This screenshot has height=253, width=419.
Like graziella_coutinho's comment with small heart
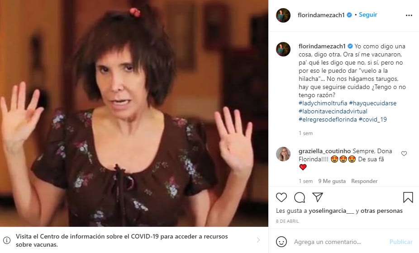click(404, 154)
